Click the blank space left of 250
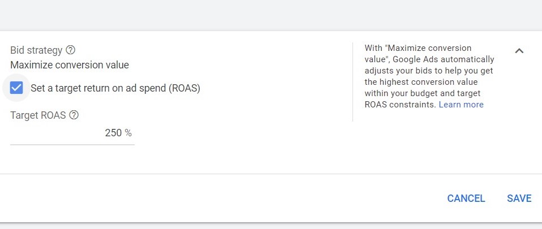 tap(57, 133)
